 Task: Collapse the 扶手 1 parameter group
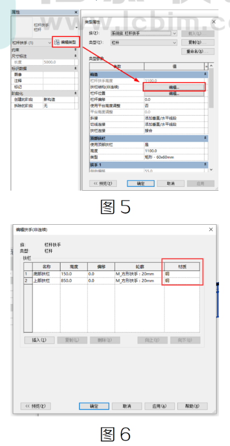tap(205, 165)
